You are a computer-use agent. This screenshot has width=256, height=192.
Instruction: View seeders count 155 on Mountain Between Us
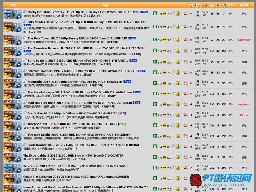point(212,51)
